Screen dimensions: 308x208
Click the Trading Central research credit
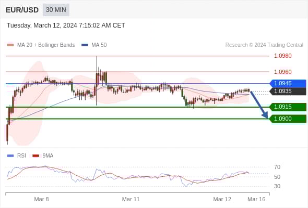coord(264,45)
